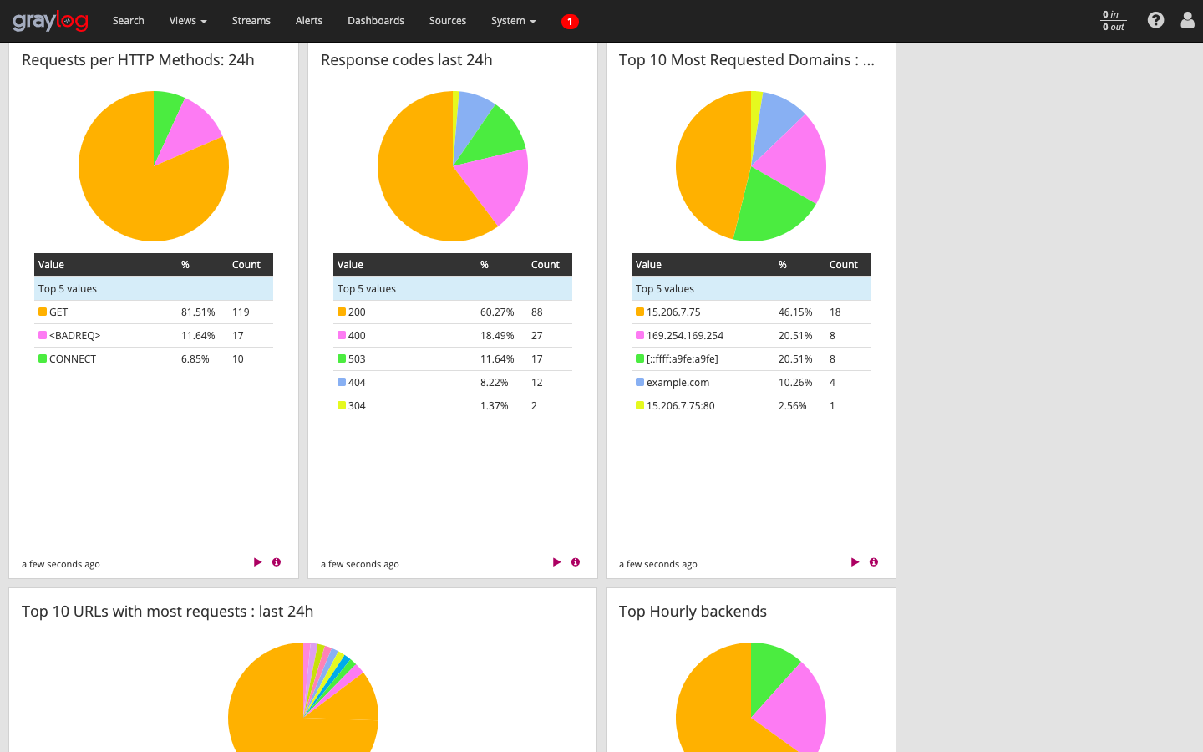This screenshot has height=752, width=1203.
Task: Click Top 10 Most Requested Domains title
Action: point(747,60)
